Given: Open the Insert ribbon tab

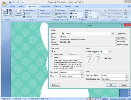Looking at the screenshot, I should pos(21,6).
